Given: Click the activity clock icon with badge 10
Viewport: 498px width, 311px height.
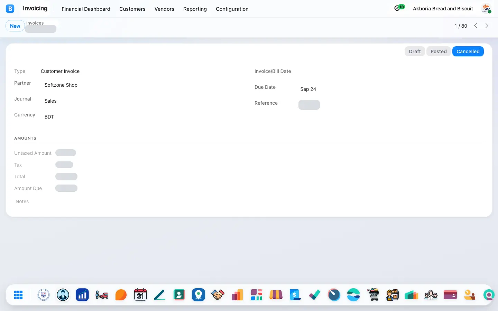Looking at the screenshot, I should (399, 8).
